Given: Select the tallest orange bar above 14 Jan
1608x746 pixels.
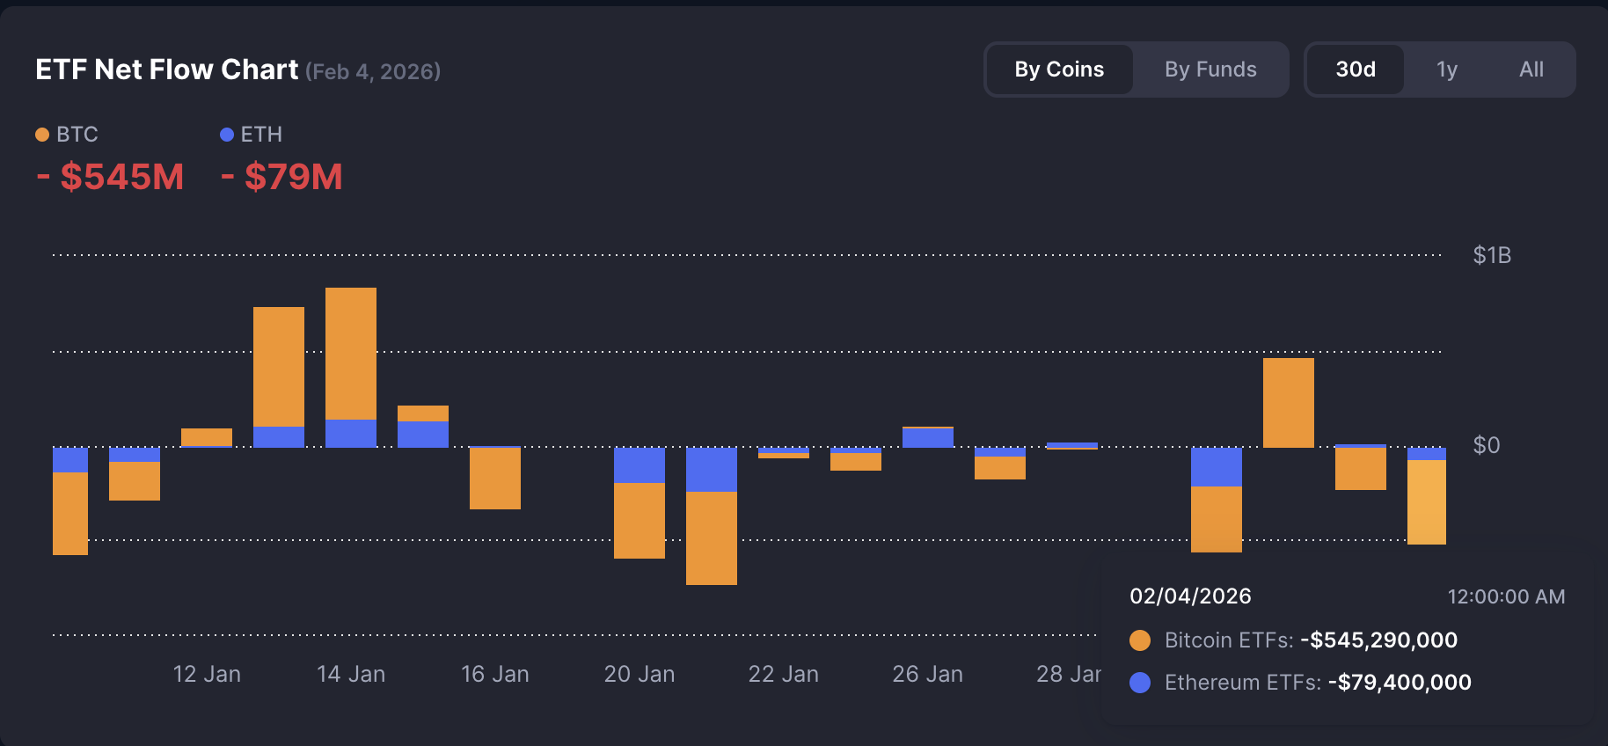Looking at the screenshot, I should (351, 353).
